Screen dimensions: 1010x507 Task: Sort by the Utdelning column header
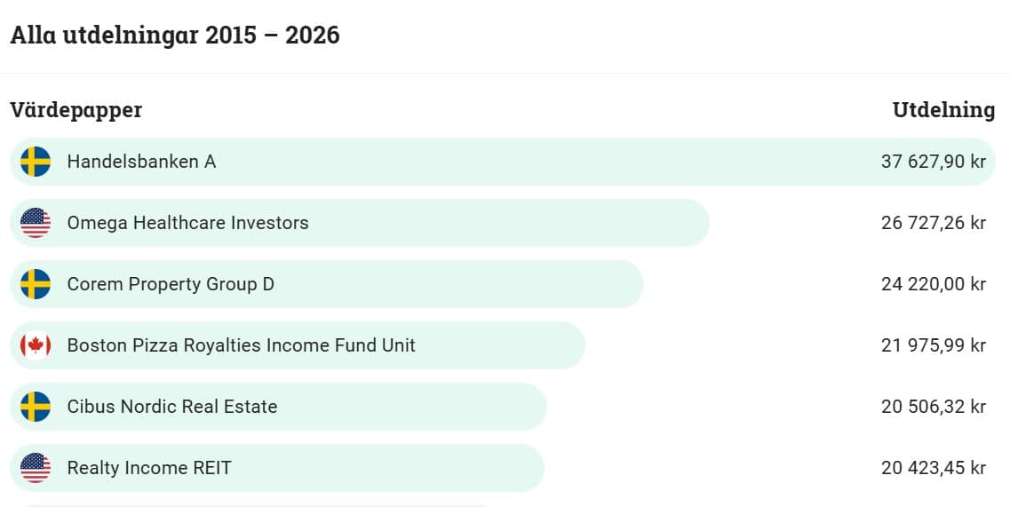(943, 110)
